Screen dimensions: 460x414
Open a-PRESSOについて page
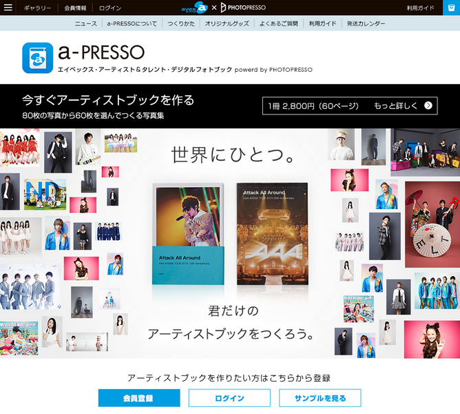132,23
